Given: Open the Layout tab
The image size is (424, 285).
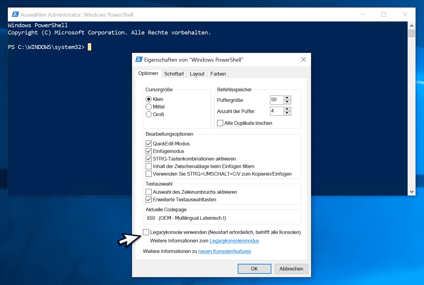Looking at the screenshot, I should click(197, 74).
